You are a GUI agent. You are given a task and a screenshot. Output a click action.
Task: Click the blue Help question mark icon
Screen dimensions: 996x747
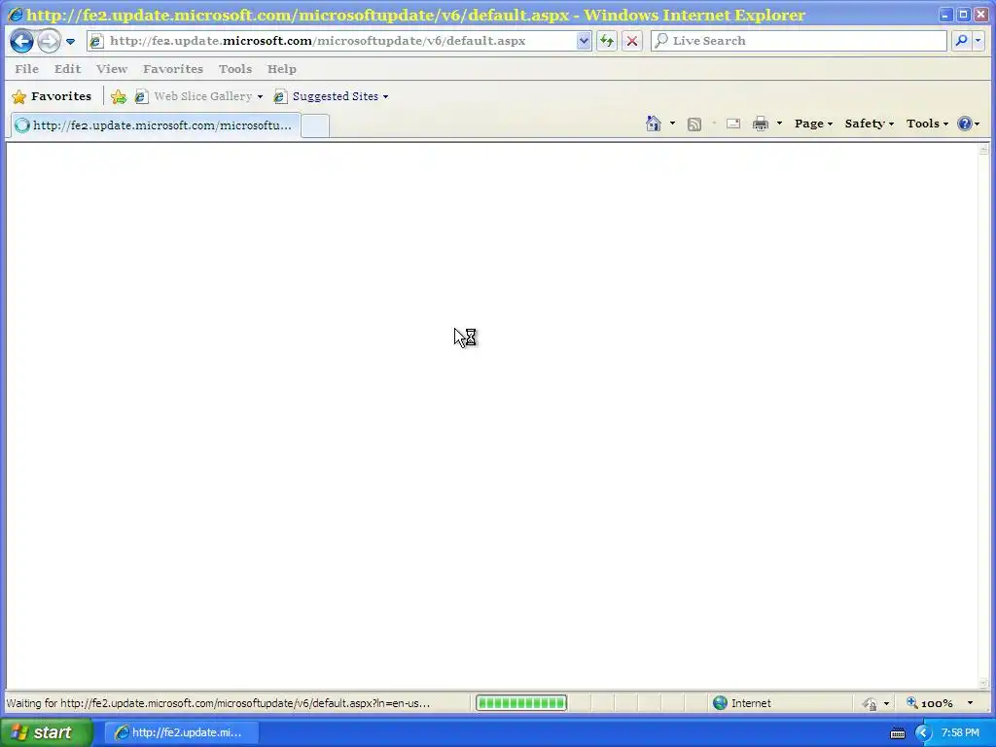tap(964, 124)
